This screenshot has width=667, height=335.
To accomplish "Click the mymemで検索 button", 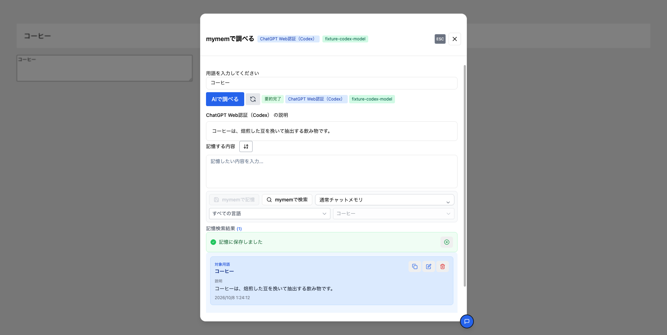I will click(x=287, y=200).
